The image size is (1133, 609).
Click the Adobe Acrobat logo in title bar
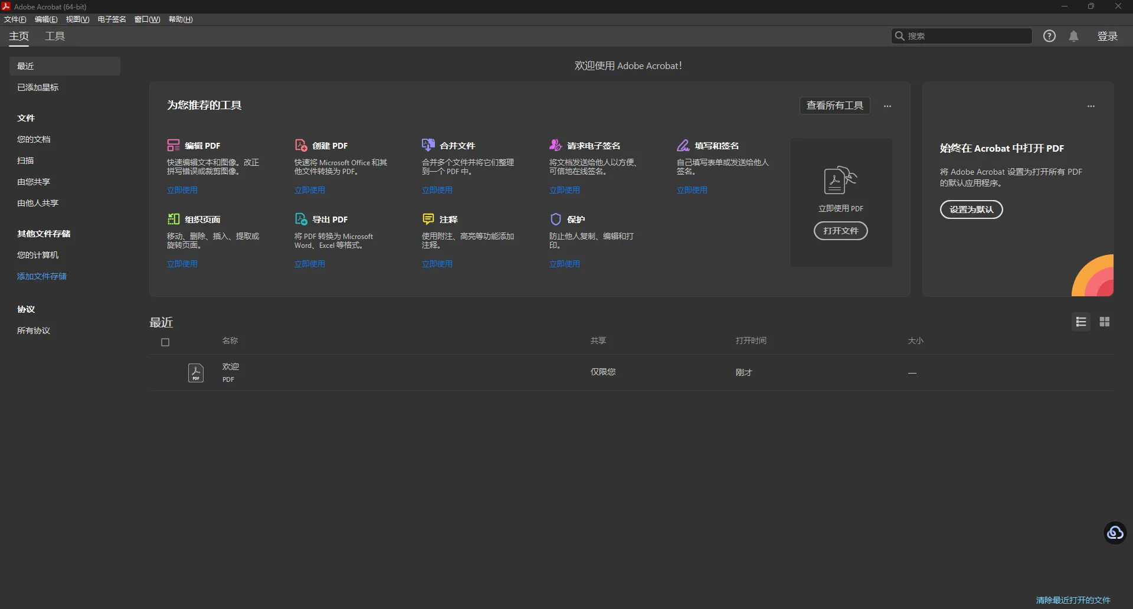(x=6, y=6)
